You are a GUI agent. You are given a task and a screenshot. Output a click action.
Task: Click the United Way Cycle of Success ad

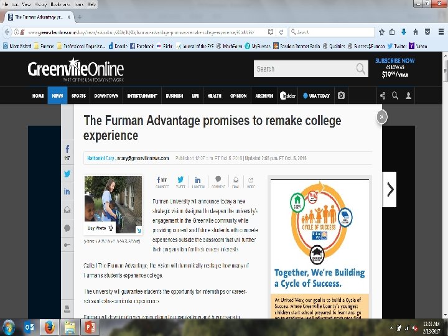pyautogui.click(x=320, y=248)
